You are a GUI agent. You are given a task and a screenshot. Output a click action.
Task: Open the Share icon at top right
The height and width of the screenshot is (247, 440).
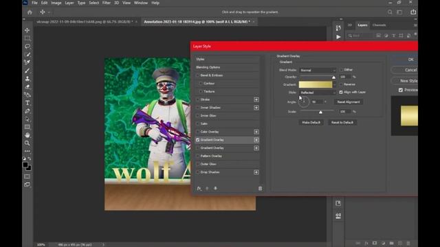click(x=413, y=12)
